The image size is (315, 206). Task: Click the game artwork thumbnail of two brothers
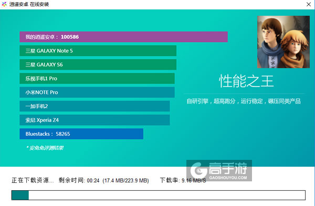pos(283,42)
